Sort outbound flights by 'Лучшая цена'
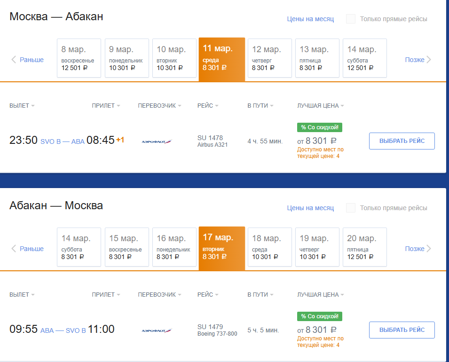 point(321,106)
